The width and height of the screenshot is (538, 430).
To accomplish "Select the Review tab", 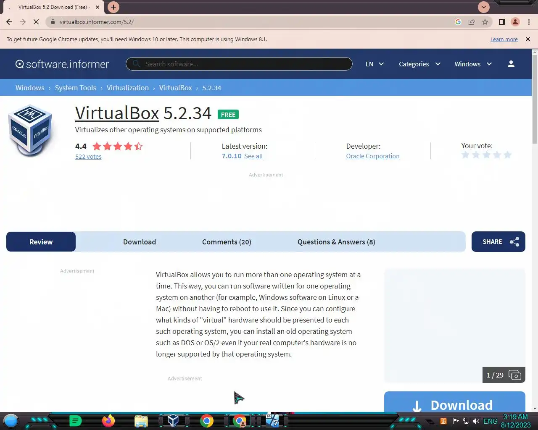I will [x=41, y=242].
